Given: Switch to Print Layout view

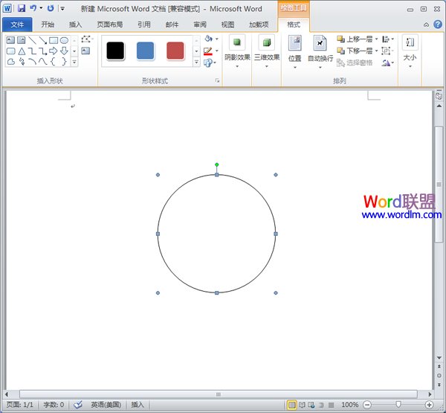Looking at the screenshot, I should [292, 405].
